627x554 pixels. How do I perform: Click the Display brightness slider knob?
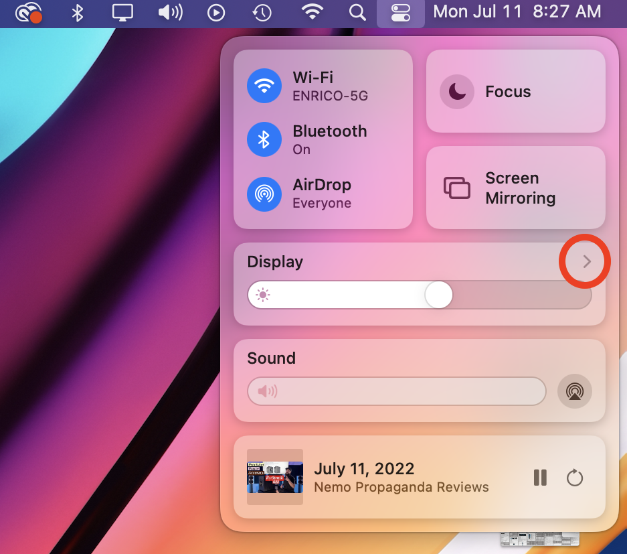tap(439, 295)
